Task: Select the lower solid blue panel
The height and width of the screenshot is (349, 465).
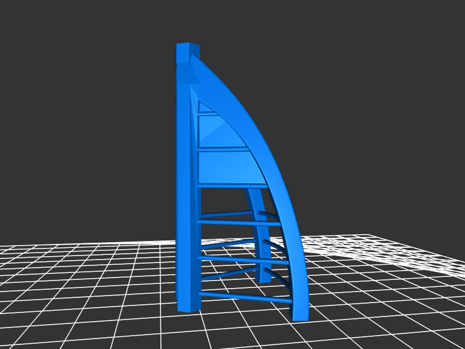Action: 227,168
